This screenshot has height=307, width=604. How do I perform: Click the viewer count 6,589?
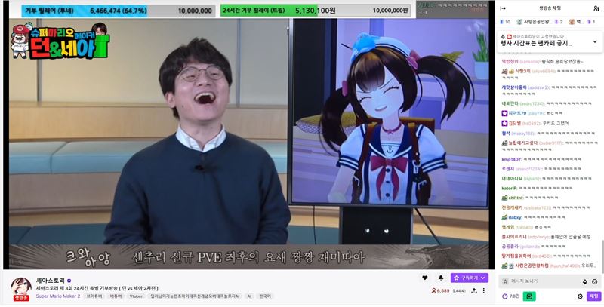tap(440, 291)
